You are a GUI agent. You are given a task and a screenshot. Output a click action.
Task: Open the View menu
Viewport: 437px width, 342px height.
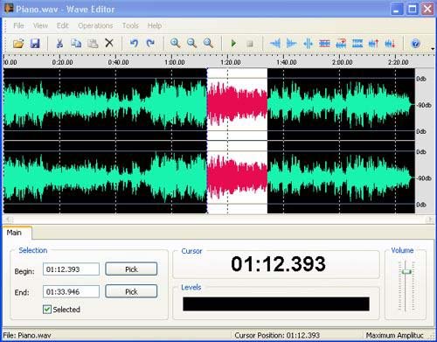click(x=40, y=25)
